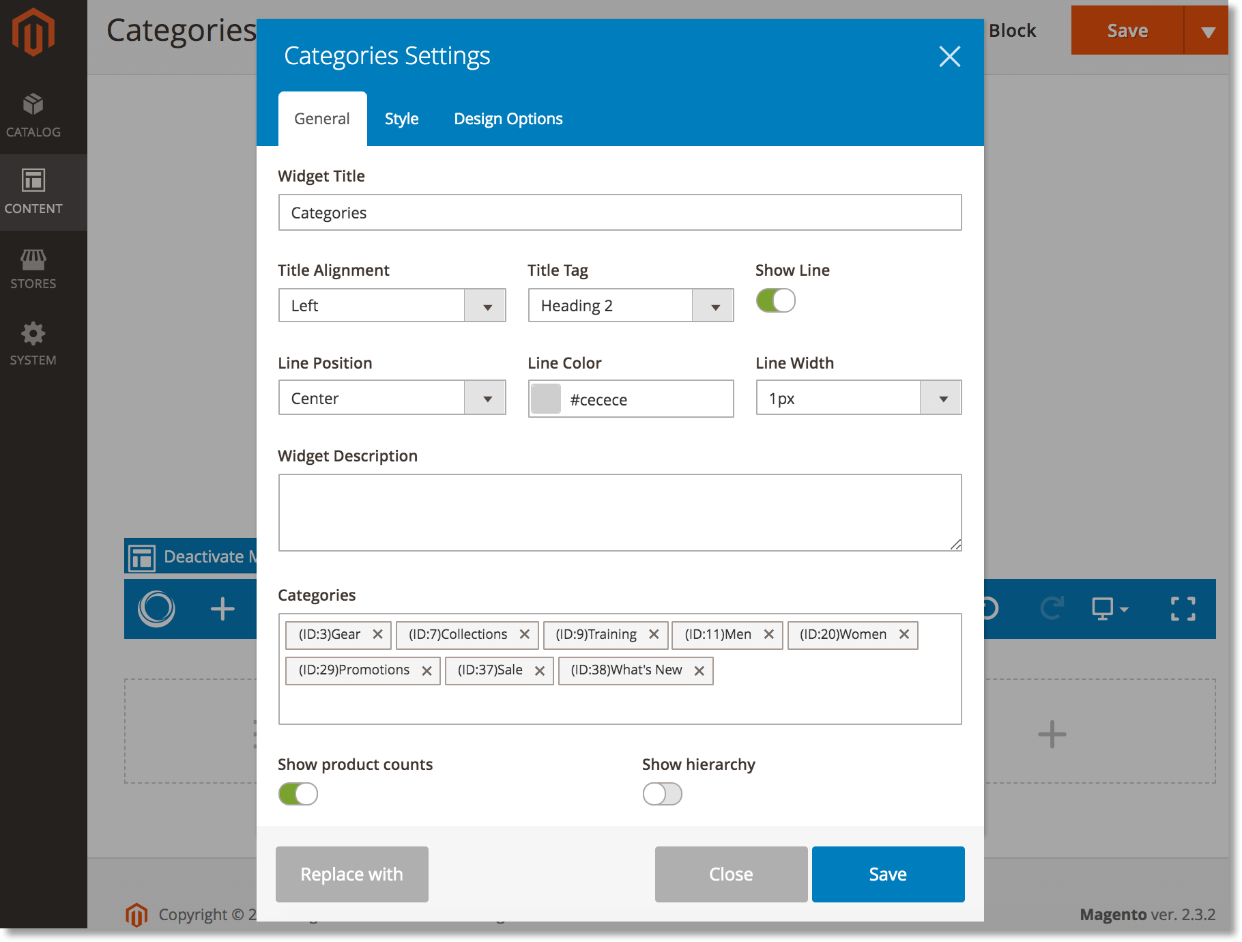The width and height of the screenshot is (1242, 942).
Task: Disable the Show Line toggle
Action: pos(775,300)
